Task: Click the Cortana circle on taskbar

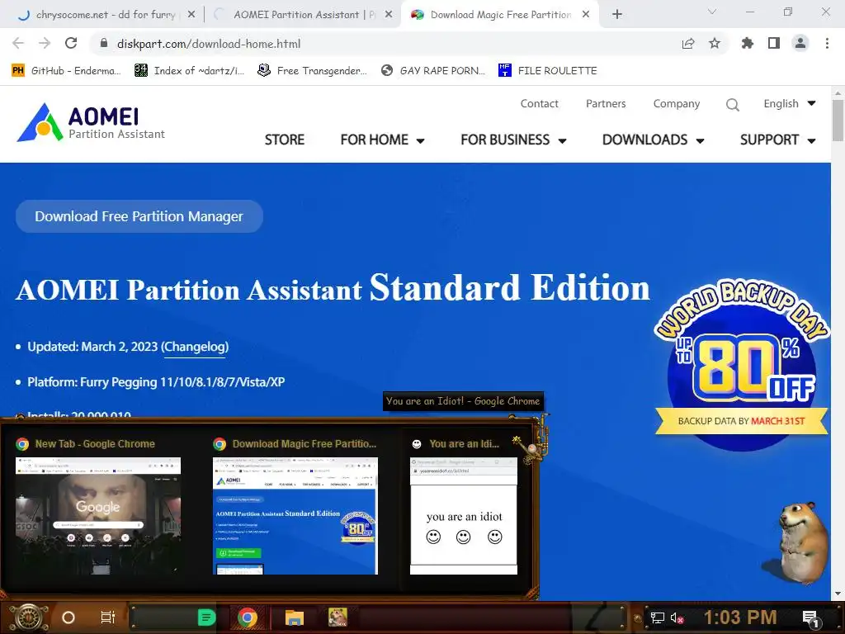Action: [x=68, y=617]
